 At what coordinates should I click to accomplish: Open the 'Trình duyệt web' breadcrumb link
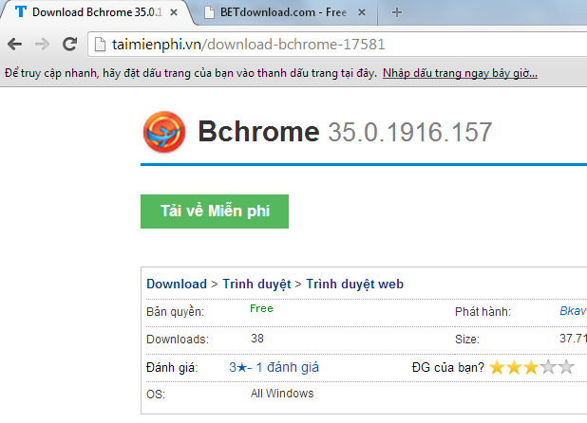coord(354,284)
